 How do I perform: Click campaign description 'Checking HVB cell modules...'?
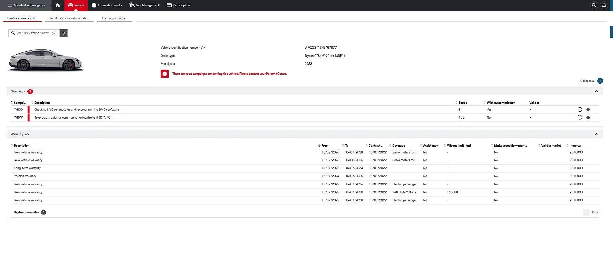(76, 110)
